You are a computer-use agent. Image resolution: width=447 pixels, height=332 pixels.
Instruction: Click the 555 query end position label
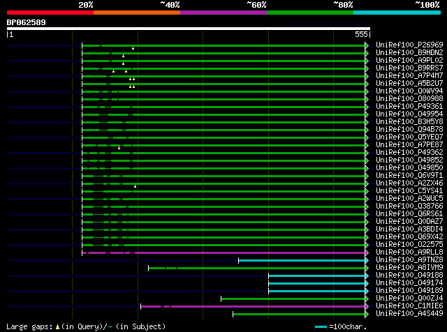click(361, 34)
